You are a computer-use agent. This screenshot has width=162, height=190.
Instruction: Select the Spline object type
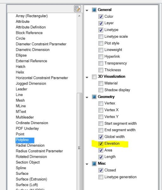point(21,168)
